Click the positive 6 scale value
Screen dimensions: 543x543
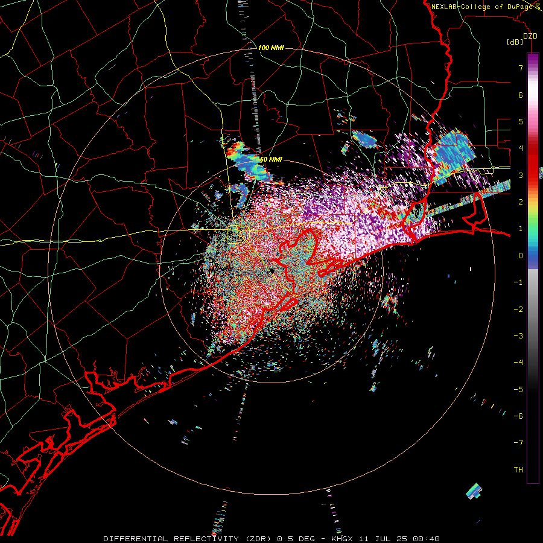pyautogui.click(x=521, y=95)
